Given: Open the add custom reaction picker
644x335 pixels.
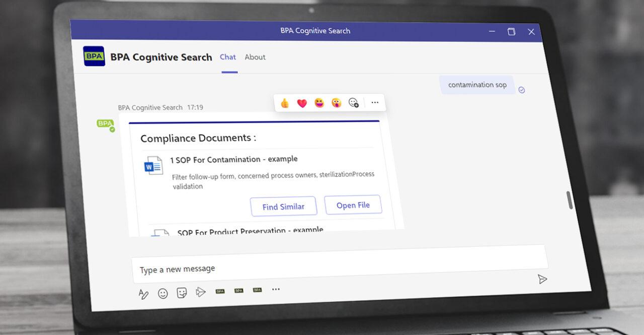Looking at the screenshot, I should (354, 103).
